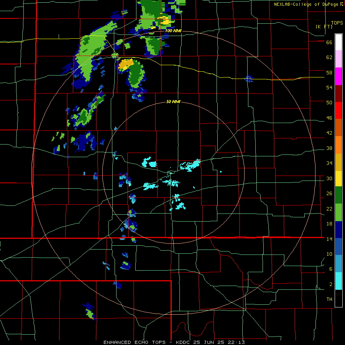Click the 62 value on tops scale

[x=329, y=58]
